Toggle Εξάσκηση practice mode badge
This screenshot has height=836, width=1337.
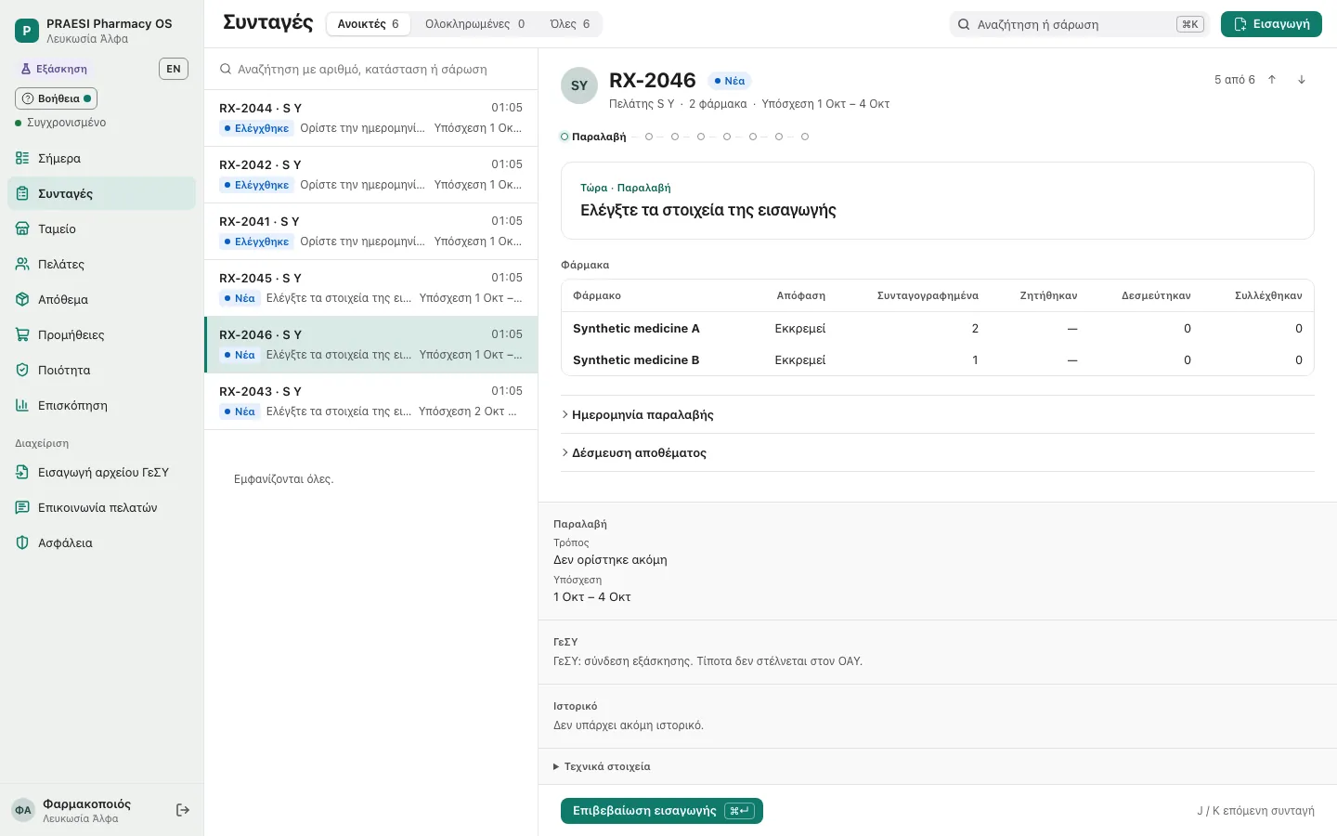(x=54, y=69)
